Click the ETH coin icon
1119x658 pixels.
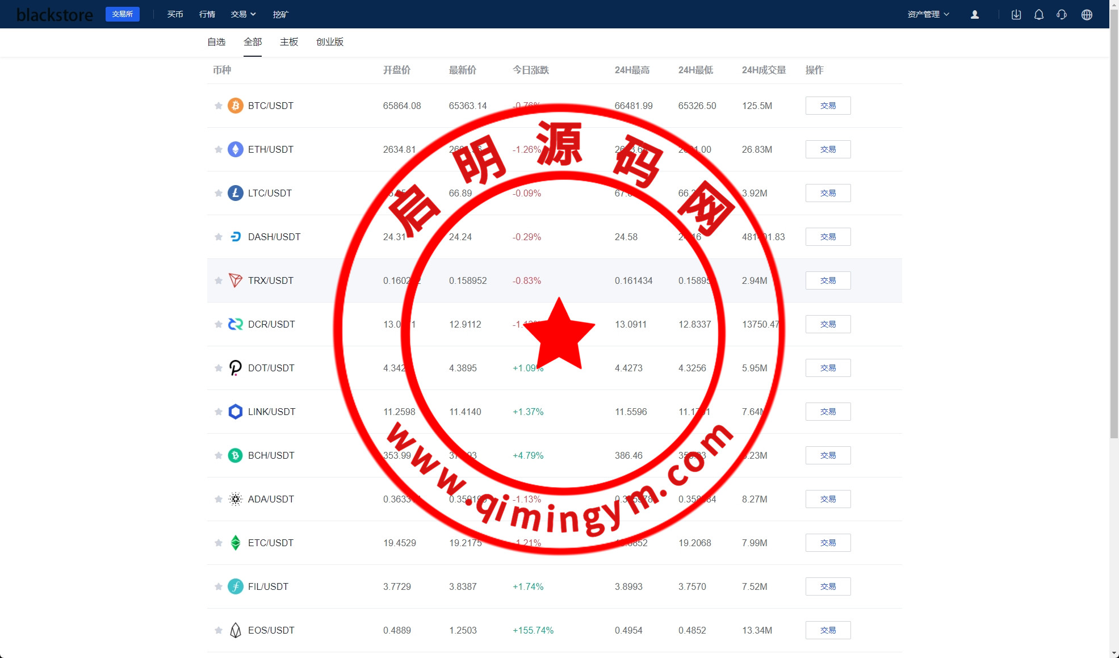tap(235, 149)
